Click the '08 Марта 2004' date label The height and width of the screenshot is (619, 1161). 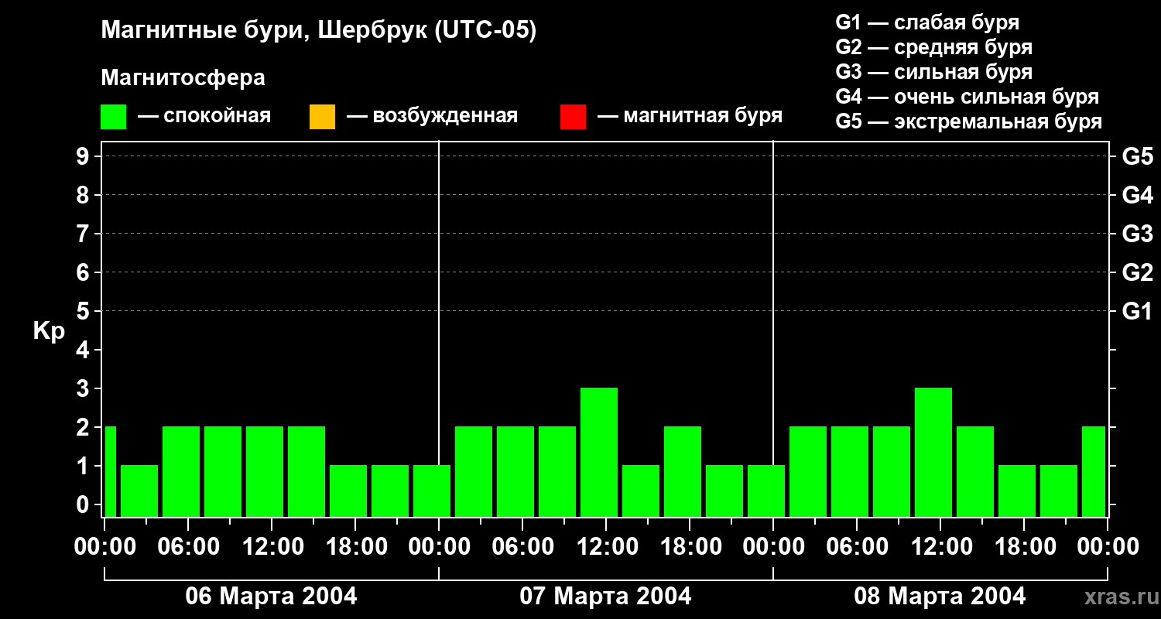click(940, 597)
